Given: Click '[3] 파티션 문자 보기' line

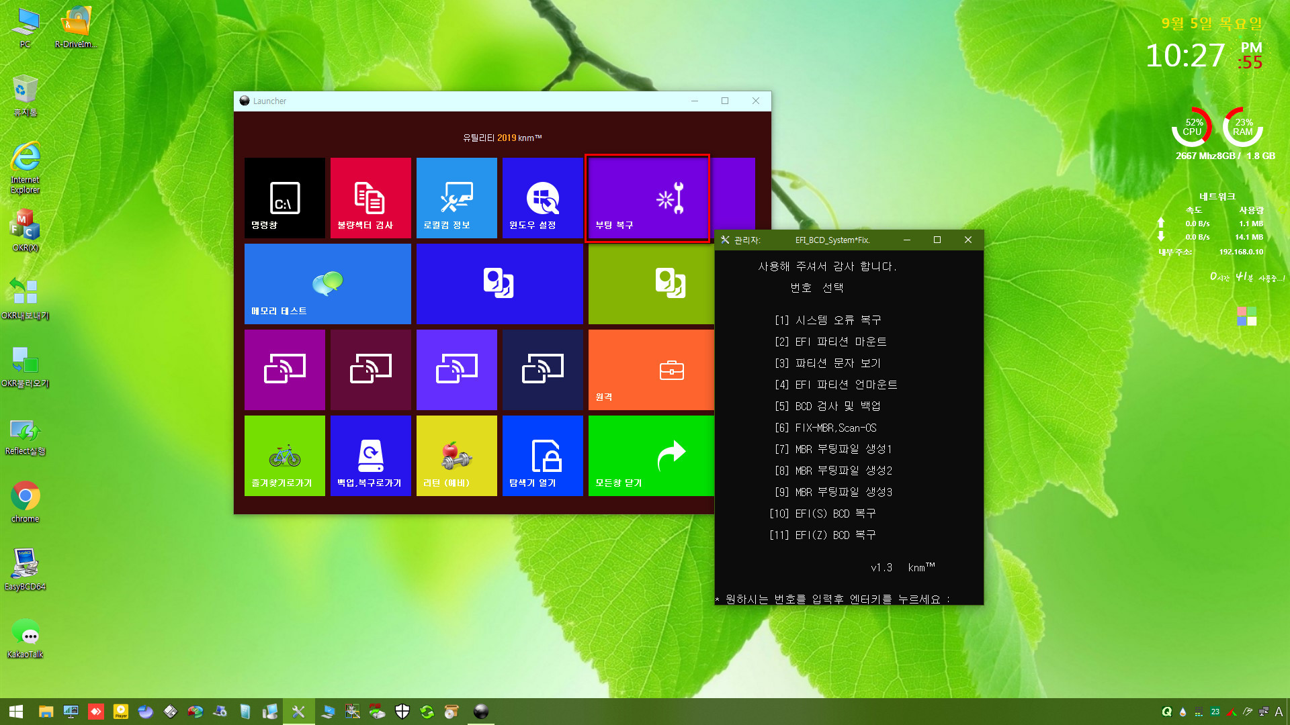Looking at the screenshot, I should pos(827,363).
